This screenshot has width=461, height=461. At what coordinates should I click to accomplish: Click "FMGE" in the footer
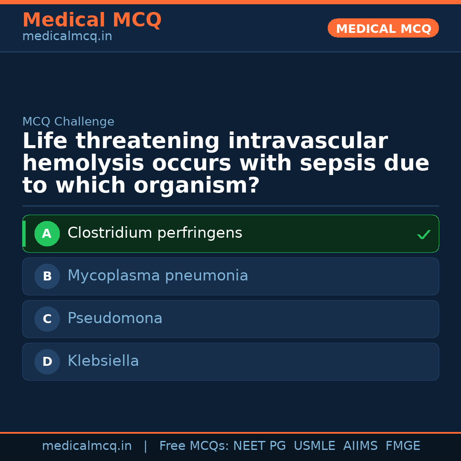(403, 446)
